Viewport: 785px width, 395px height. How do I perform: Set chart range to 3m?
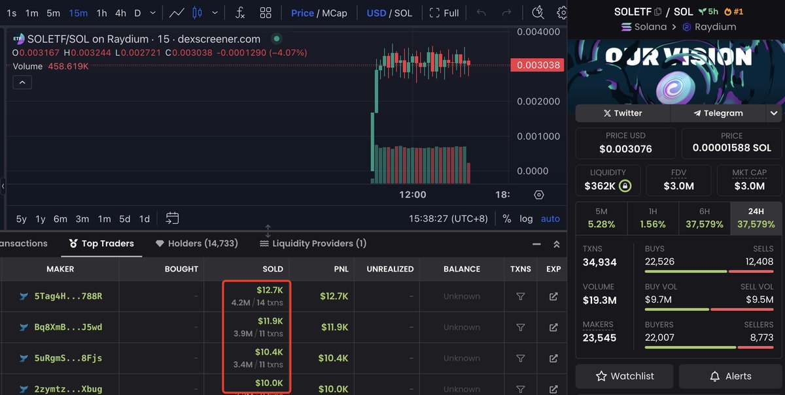[82, 219]
